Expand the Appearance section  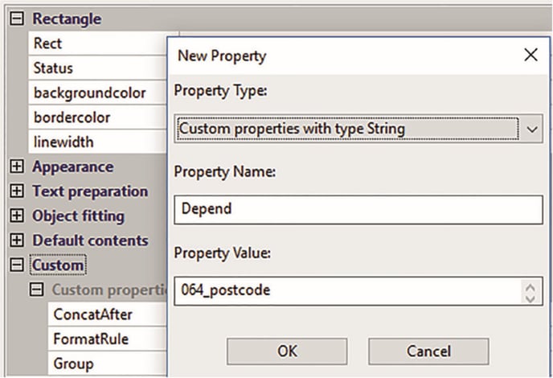(x=17, y=166)
